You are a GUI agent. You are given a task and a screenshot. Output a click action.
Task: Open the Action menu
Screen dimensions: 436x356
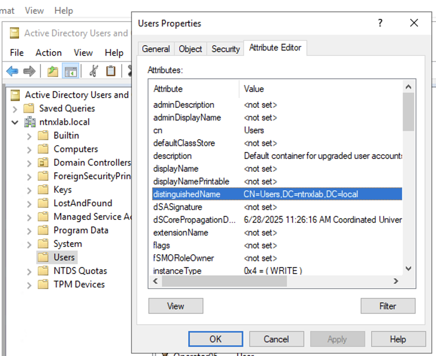(x=48, y=53)
